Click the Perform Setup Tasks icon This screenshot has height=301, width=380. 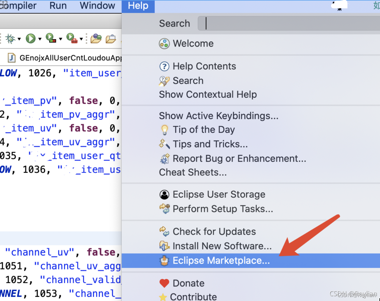(165, 209)
